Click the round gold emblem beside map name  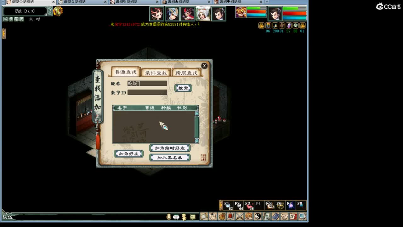58,11
